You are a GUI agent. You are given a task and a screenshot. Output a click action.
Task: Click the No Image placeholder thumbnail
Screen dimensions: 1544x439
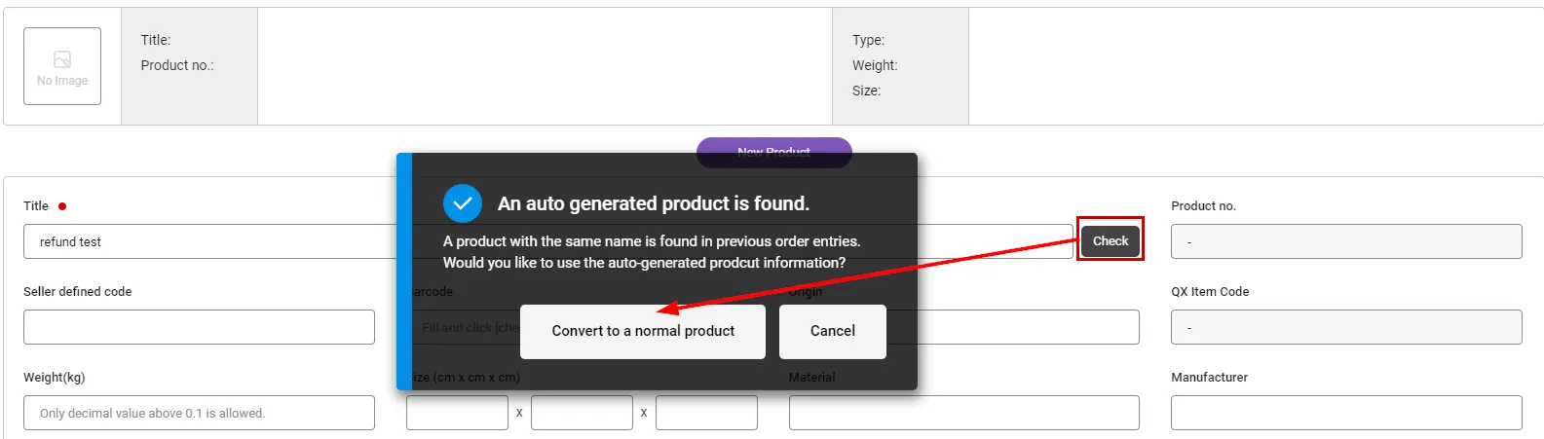(62, 66)
